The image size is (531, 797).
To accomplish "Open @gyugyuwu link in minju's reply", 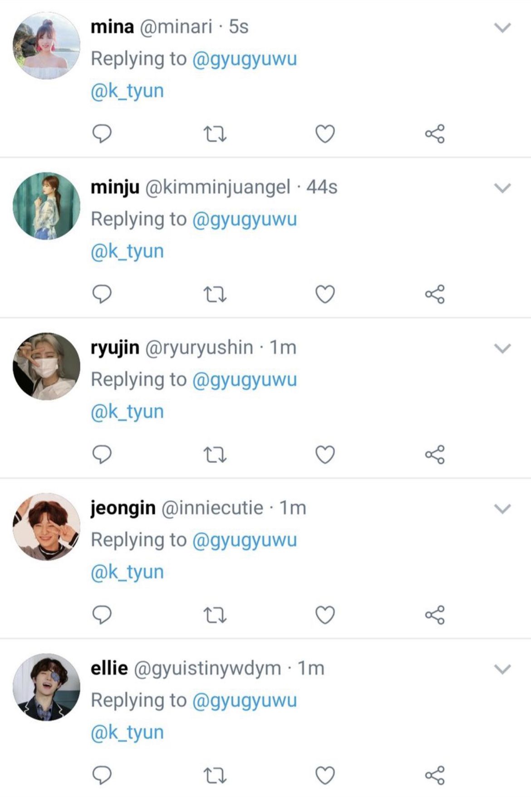I will click(x=245, y=219).
